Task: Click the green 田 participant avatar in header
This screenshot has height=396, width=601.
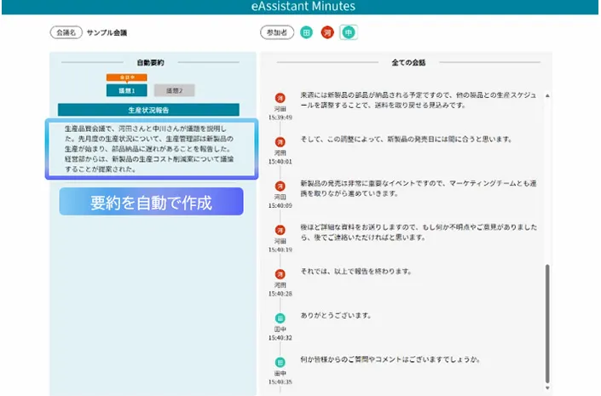Action: [307, 32]
